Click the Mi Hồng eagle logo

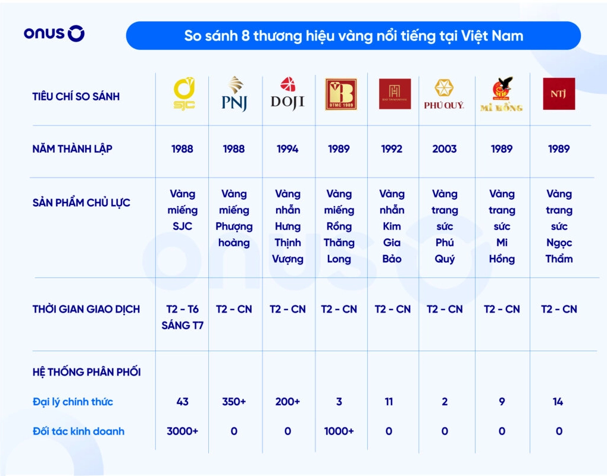(x=501, y=95)
